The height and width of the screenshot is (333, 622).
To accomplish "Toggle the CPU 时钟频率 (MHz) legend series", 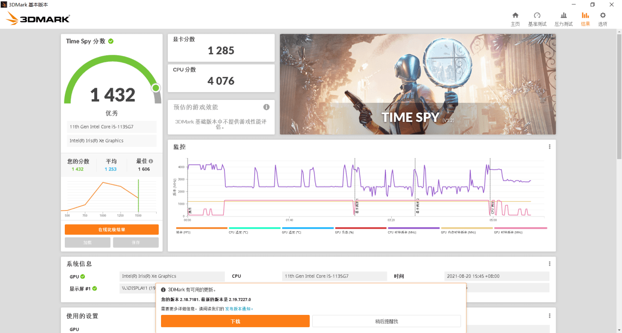I will (x=414, y=230).
